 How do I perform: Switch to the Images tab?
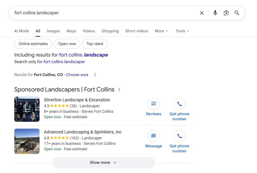click(53, 31)
